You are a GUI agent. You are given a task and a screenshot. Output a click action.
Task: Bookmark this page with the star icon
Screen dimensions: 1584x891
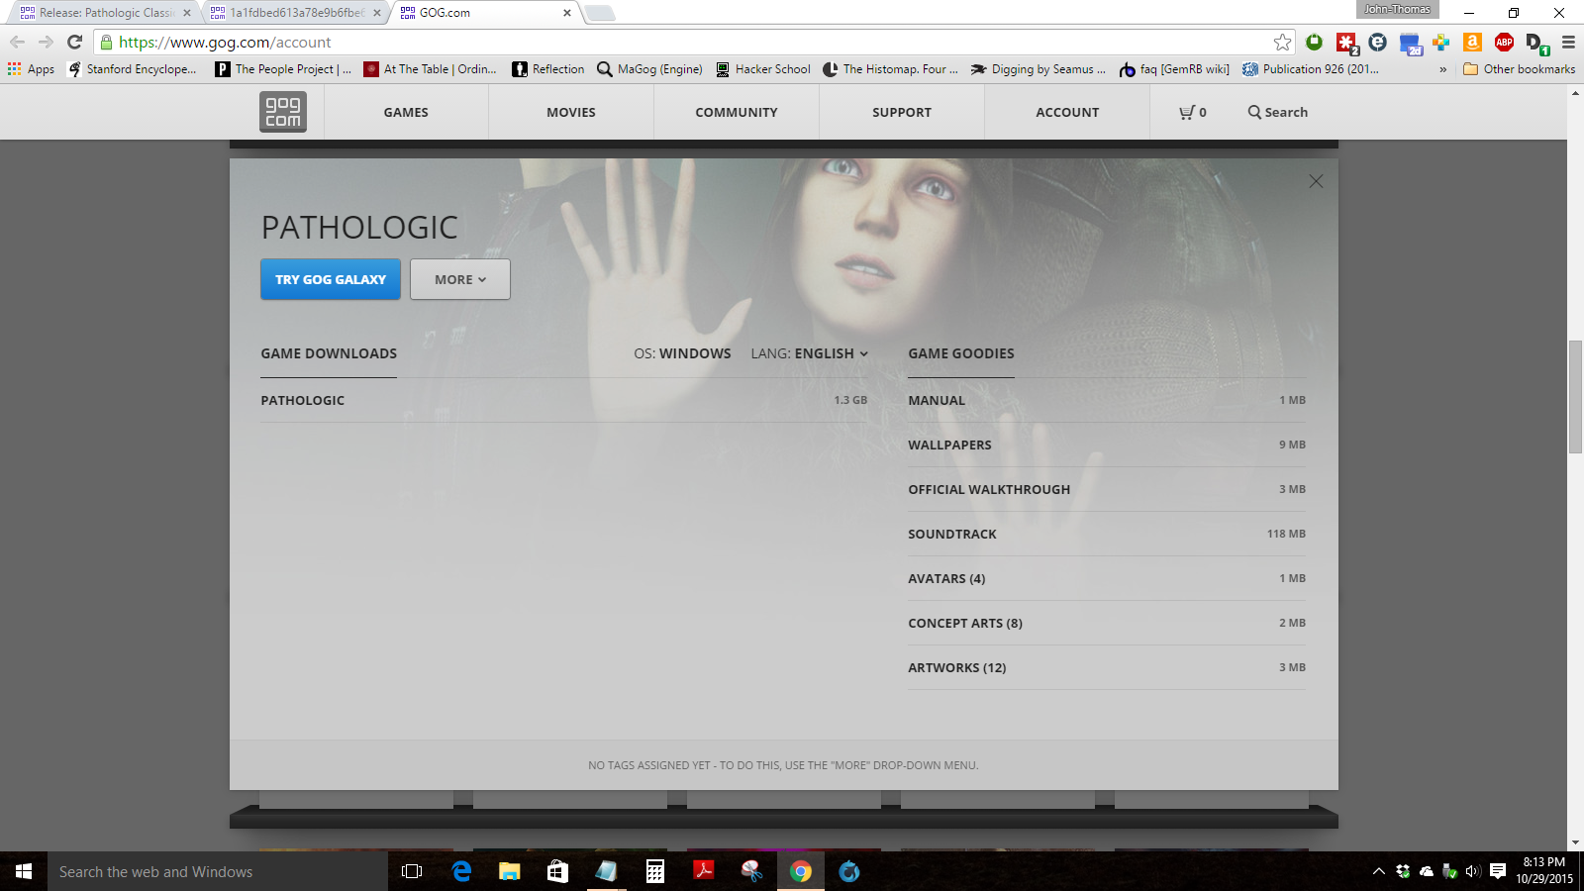[x=1282, y=42]
